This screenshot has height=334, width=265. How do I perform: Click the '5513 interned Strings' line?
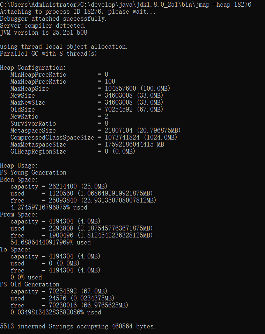pos(78,326)
